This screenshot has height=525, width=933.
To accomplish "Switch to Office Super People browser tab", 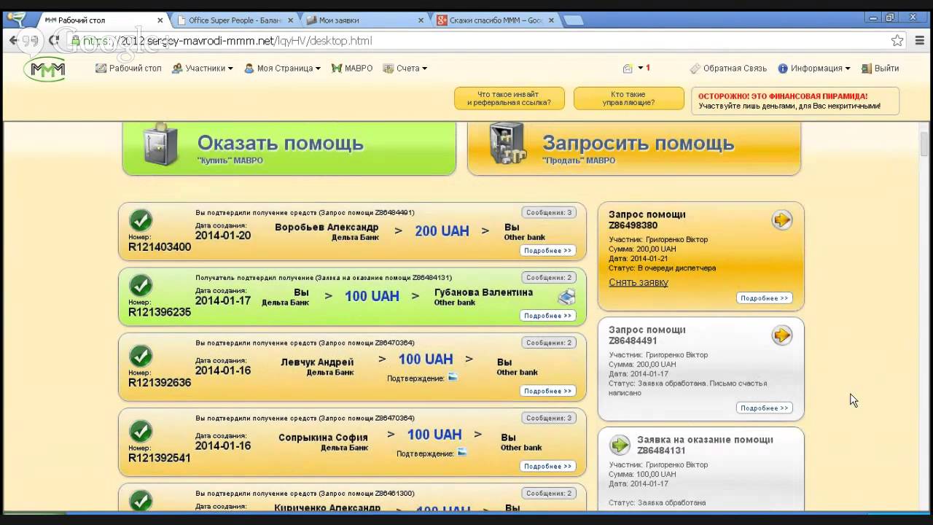I will [233, 20].
